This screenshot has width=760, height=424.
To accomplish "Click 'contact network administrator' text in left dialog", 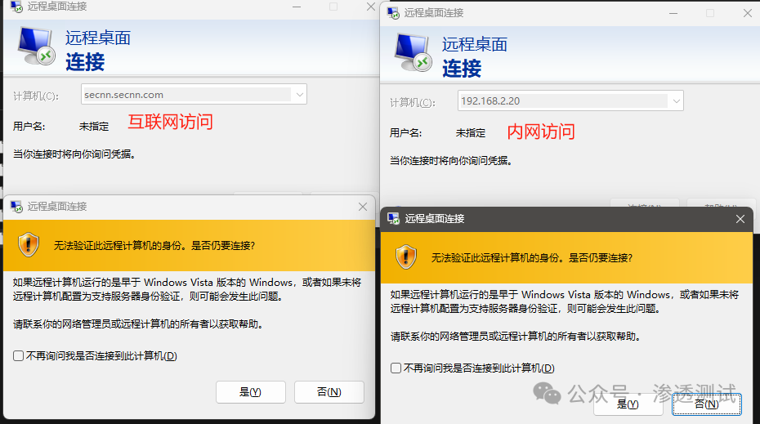I will 138,324.
